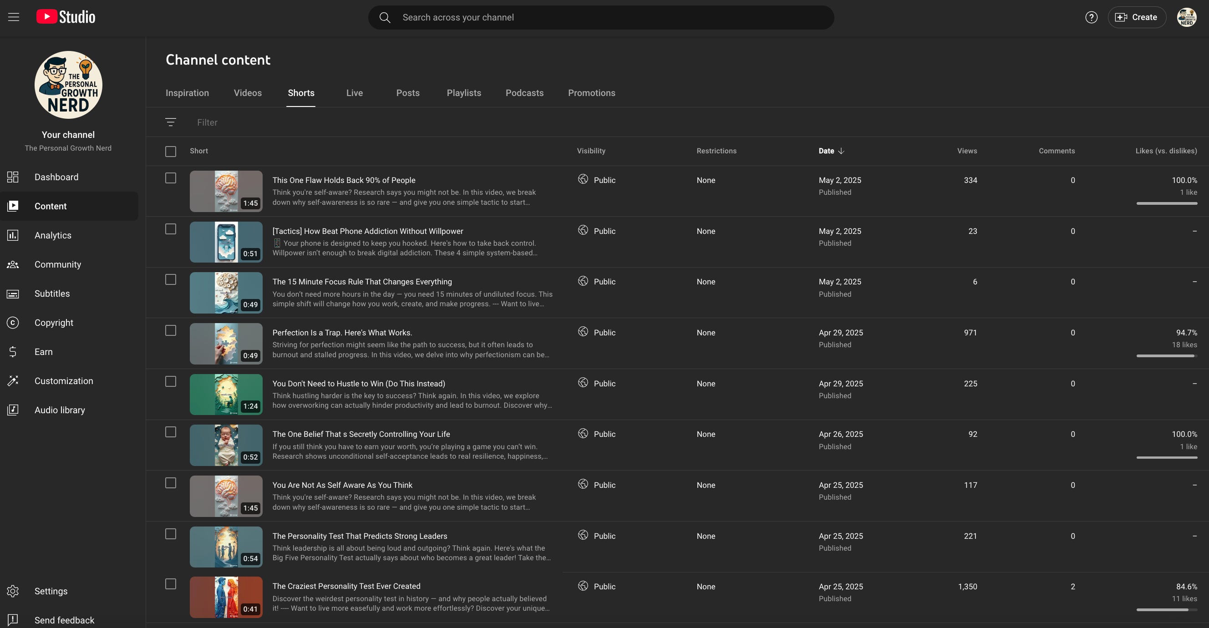This screenshot has width=1209, height=628.
Task: Switch to the Playlists tab
Action: (464, 93)
